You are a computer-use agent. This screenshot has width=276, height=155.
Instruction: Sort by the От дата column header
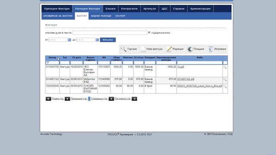point(77,58)
